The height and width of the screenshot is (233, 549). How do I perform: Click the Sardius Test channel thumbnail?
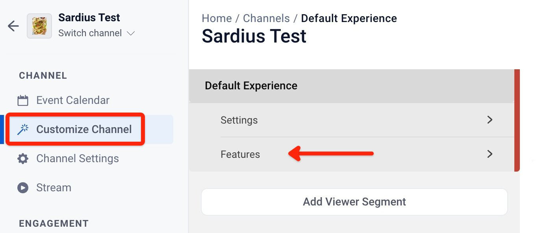pos(39,26)
